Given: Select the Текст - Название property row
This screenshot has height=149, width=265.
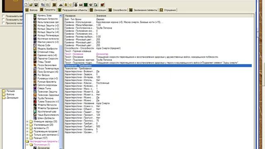Looking at the screenshot, I should [158, 54].
